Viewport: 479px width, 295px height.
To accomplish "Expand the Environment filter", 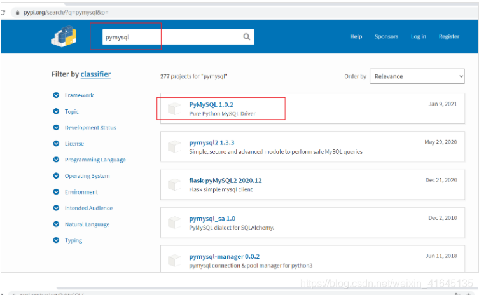I will pos(56,192).
